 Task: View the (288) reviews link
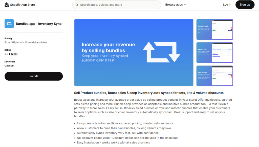pyautogui.click(x=14, y=54)
